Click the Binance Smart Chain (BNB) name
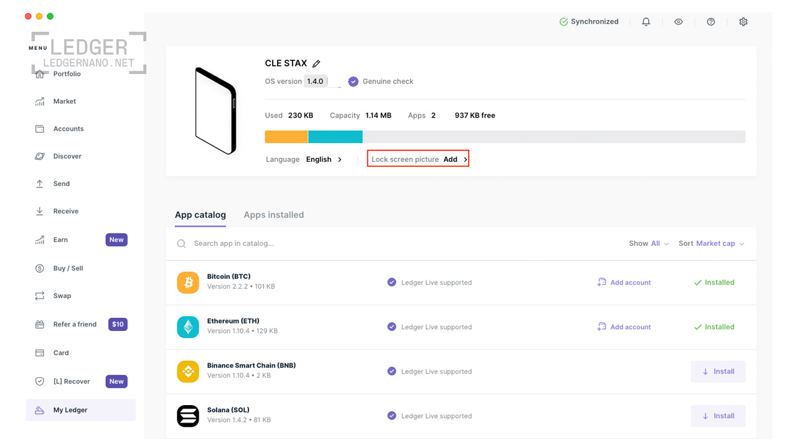Screen dimensions: 797x448 pos(252,366)
